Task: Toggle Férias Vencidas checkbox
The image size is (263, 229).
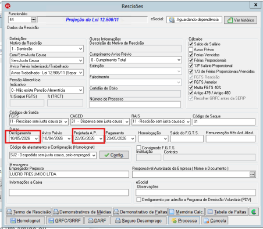Action: [191, 55]
